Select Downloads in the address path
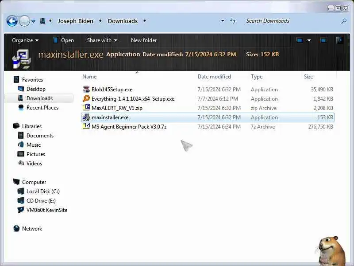This screenshot has width=354, height=266. pos(123,21)
